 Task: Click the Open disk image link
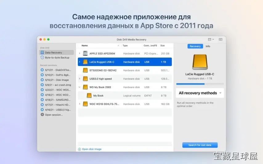92,149
